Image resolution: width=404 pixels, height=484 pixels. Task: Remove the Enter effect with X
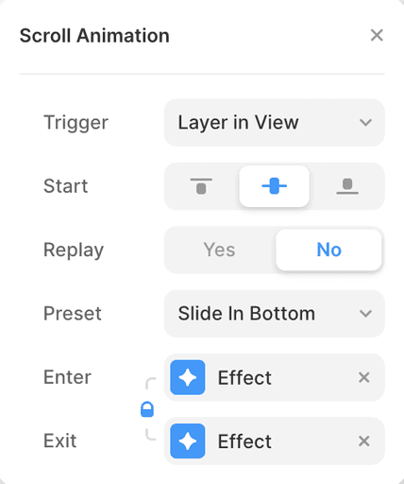pos(364,377)
